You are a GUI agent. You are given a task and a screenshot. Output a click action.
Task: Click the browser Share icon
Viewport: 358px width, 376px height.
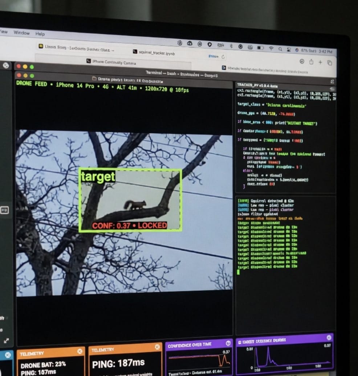click(x=311, y=62)
